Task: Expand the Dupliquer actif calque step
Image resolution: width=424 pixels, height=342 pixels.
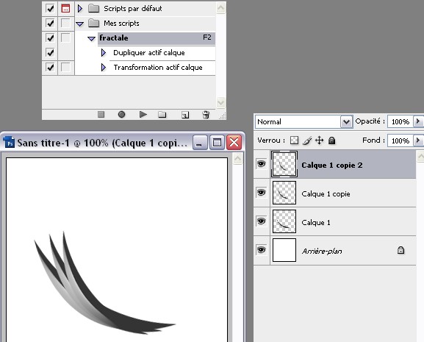Action: [104, 52]
